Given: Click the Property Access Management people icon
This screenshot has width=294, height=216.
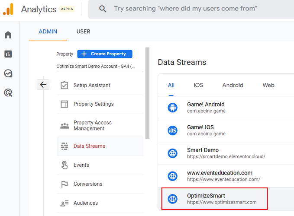Looking at the screenshot, I should [x=65, y=126].
